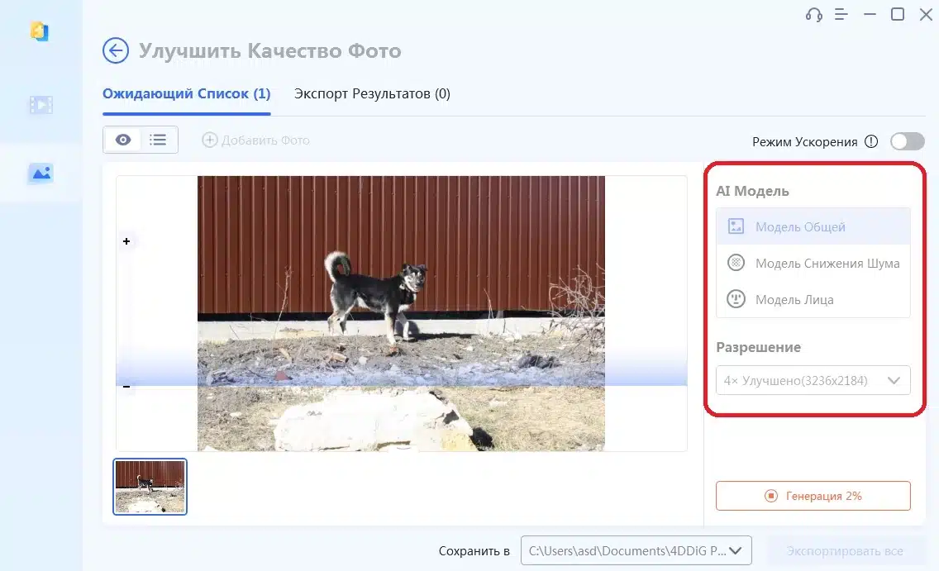Switch to Экспорт Результатов tab
Screen dimensions: 939x571
[370, 93]
